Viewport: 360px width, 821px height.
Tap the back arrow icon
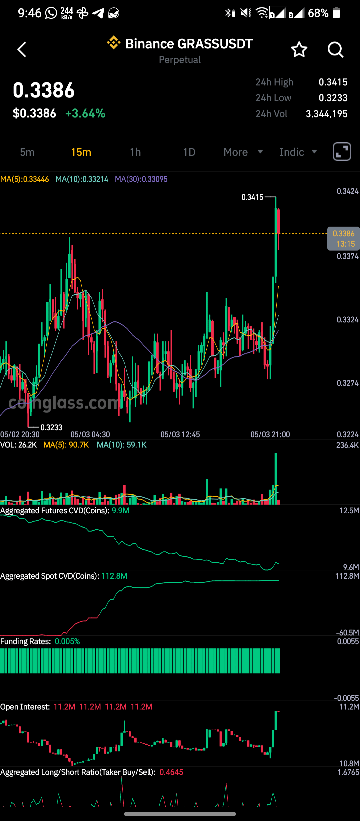coord(22,50)
